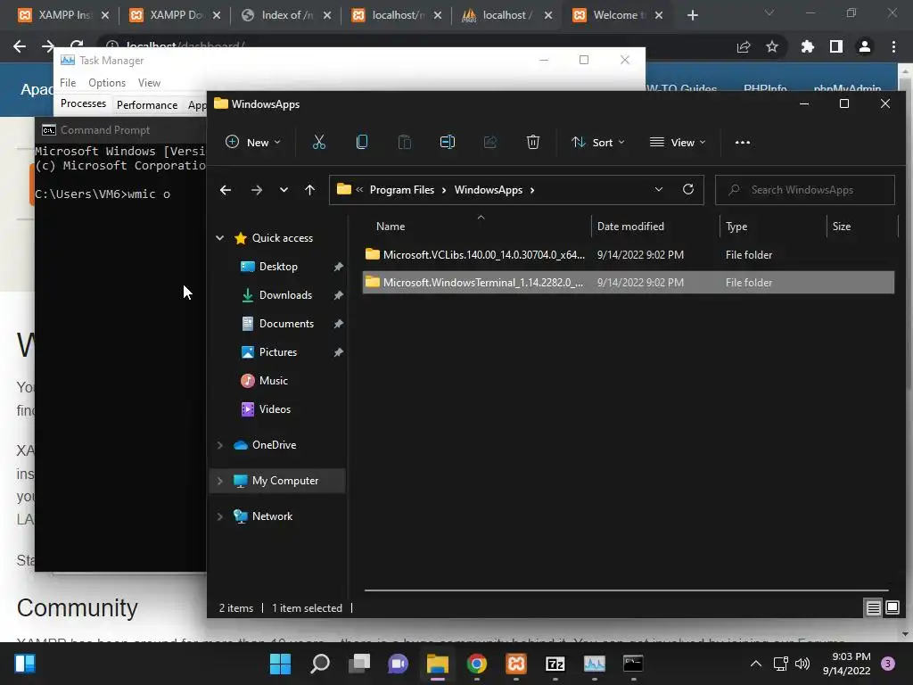Sort files by Name column header

click(478, 226)
